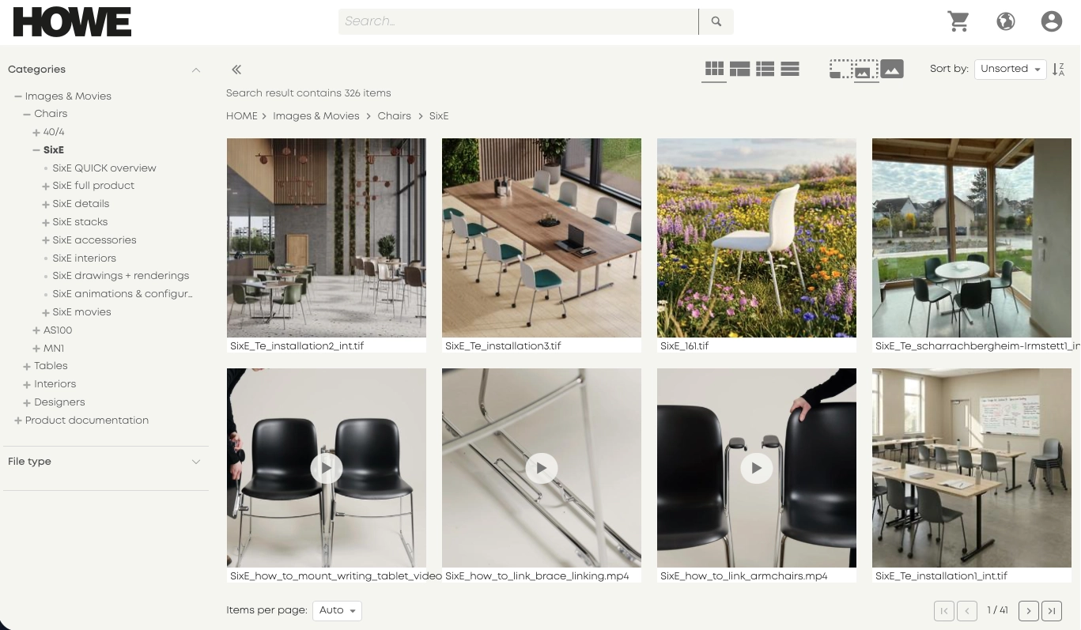The height and width of the screenshot is (630, 1081).
Task: Switch to detailed list view
Action: [765, 69]
